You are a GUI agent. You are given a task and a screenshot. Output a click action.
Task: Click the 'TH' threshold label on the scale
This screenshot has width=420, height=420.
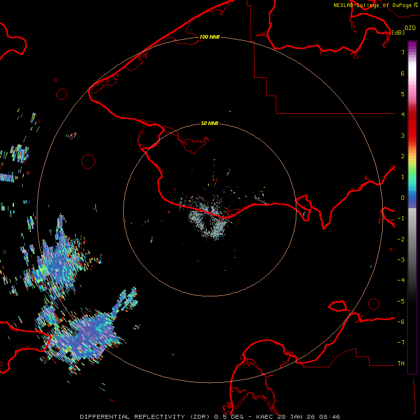(401, 364)
